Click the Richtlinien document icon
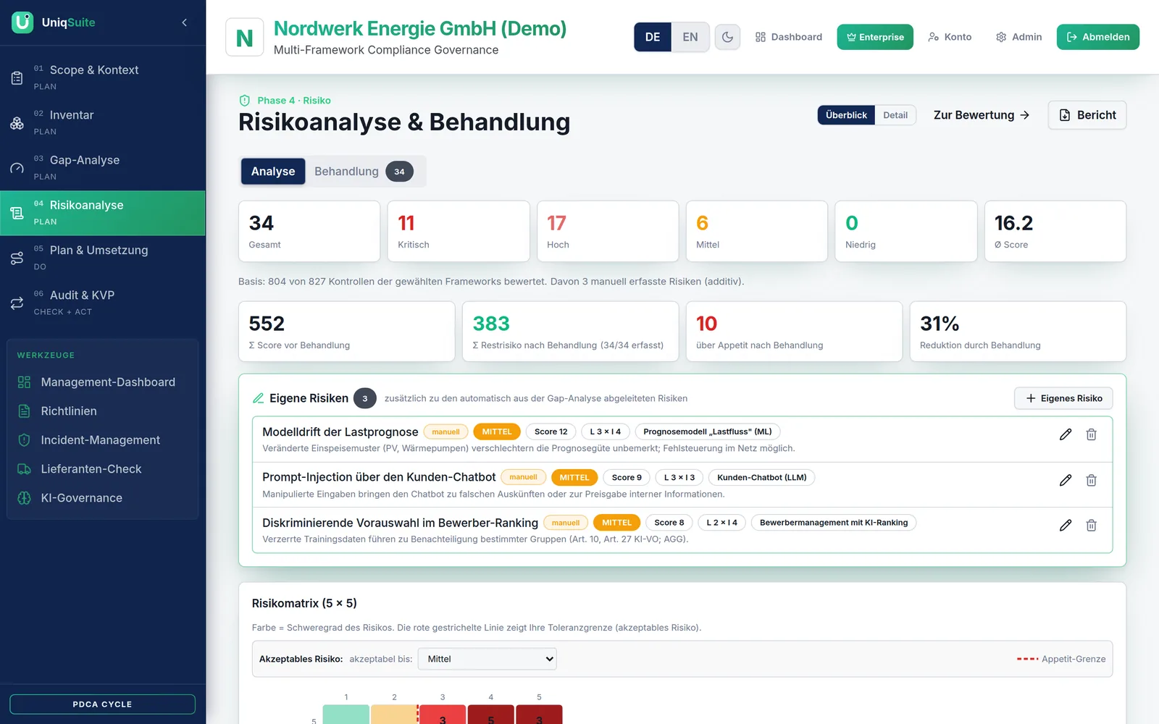The image size is (1159, 724). coord(24,411)
